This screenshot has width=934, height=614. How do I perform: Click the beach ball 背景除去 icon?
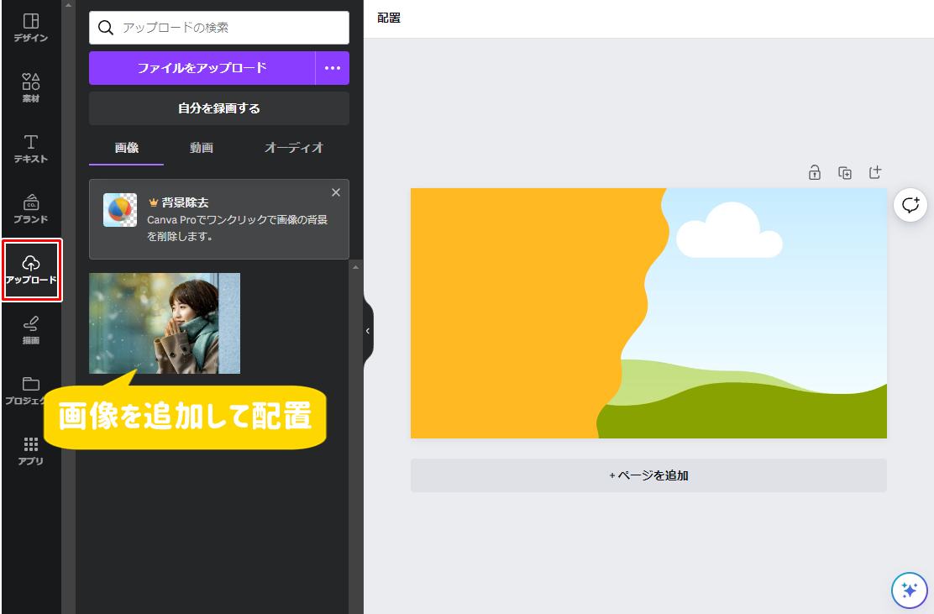pyautogui.click(x=120, y=210)
